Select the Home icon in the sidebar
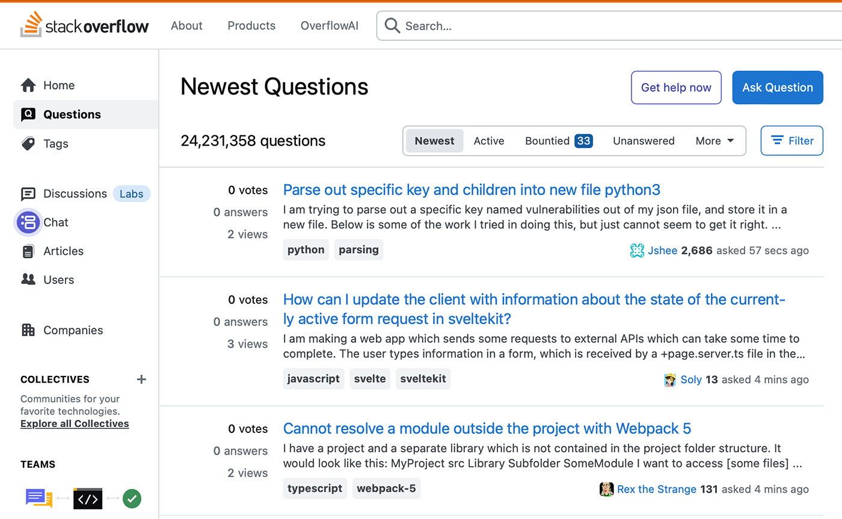Image resolution: width=842 pixels, height=519 pixels. (x=28, y=85)
